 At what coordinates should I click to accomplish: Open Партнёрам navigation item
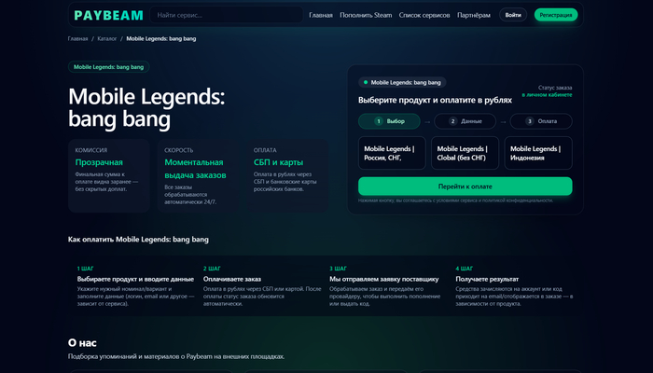474,15
